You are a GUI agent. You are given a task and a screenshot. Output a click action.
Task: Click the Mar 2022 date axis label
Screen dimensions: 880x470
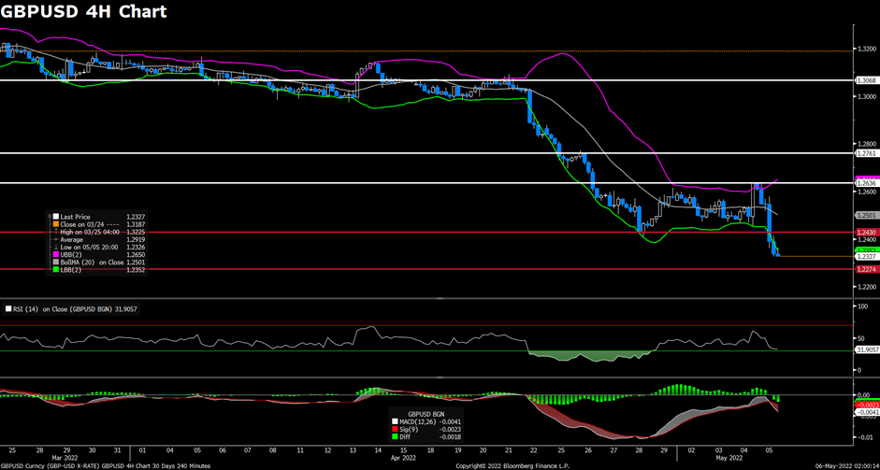65,458
